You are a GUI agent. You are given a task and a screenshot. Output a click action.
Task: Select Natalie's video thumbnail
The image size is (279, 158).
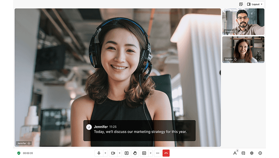click(243, 50)
